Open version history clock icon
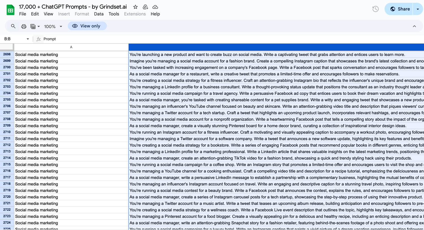 click(x=375, y=9)
